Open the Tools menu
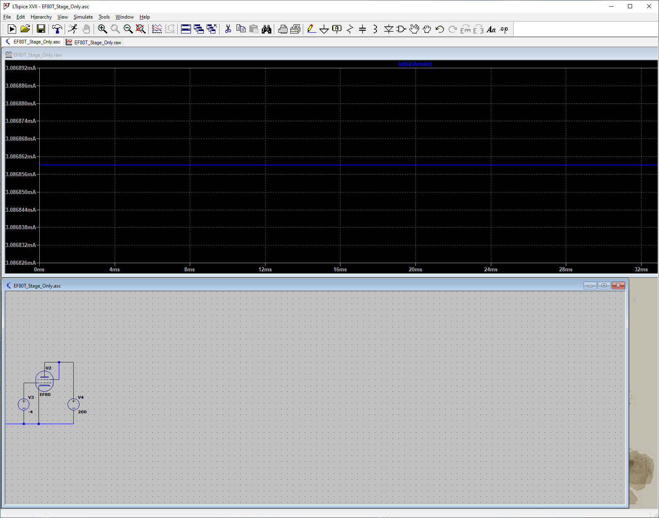Image resolution: width=659 pixels, height=518 pixels. [x=104, y=17]
